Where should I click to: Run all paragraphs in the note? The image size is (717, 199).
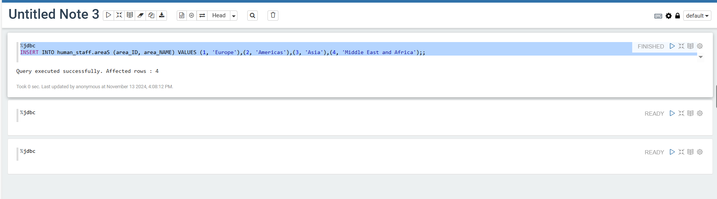click(x=108, y=15)
